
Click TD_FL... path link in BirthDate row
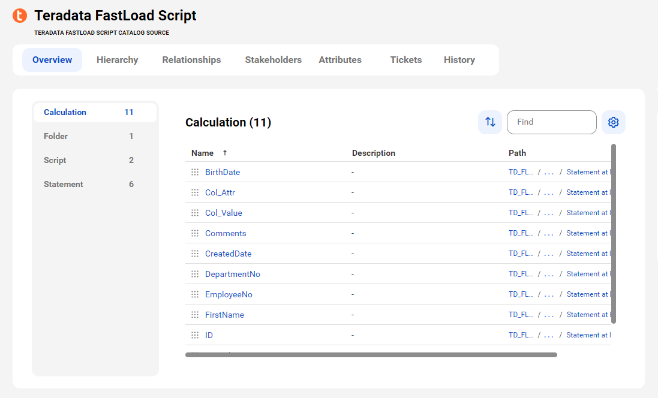click(x=521, y=172)
